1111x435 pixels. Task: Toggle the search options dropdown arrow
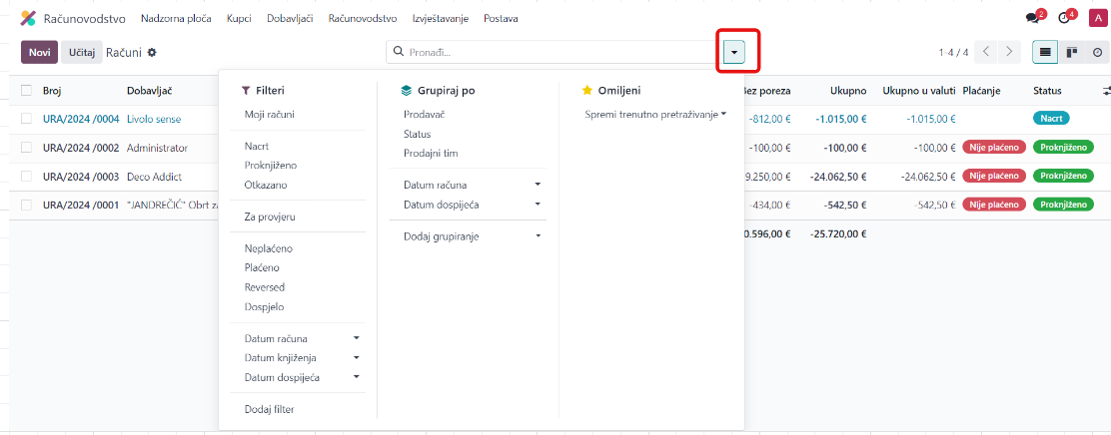(x=733, y=52)
